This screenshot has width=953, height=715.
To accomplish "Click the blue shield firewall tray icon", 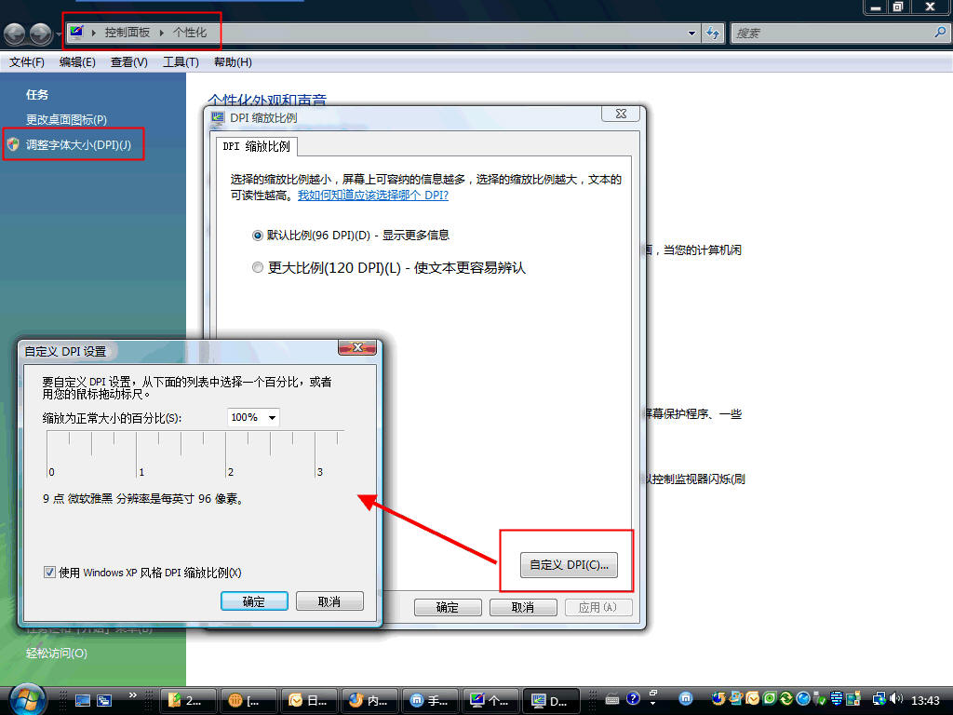I will (837, 698).
